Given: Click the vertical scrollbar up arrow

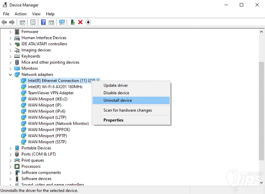Looking at the screenshot, I should pyautogui.click(x=261, y=32).
